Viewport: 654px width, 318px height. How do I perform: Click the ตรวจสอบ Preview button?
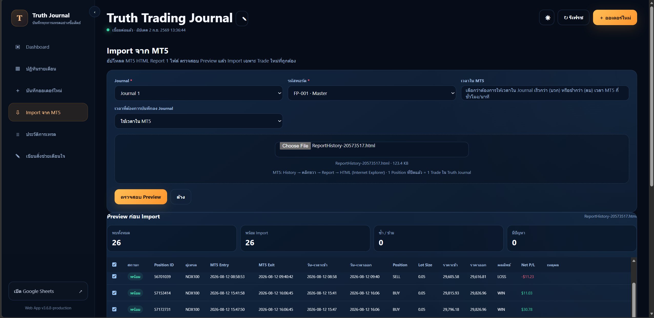coord(141,197)
